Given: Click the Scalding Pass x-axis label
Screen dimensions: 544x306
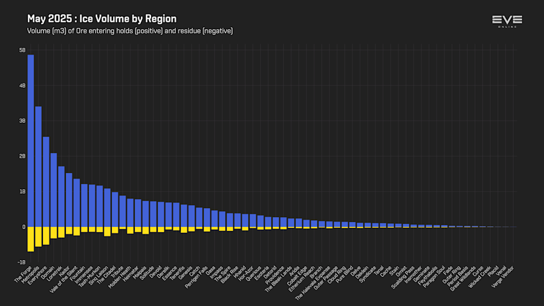Looking at the screenshot, I should click(403, 277).
